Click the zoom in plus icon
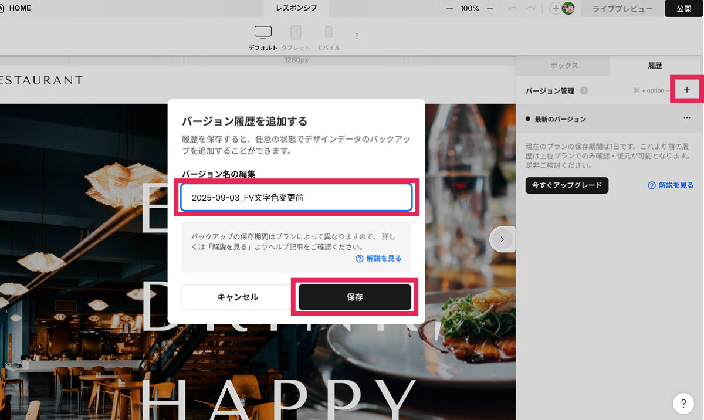The height and width of the screenshot is (420, 704). click(x=490, y=8)
